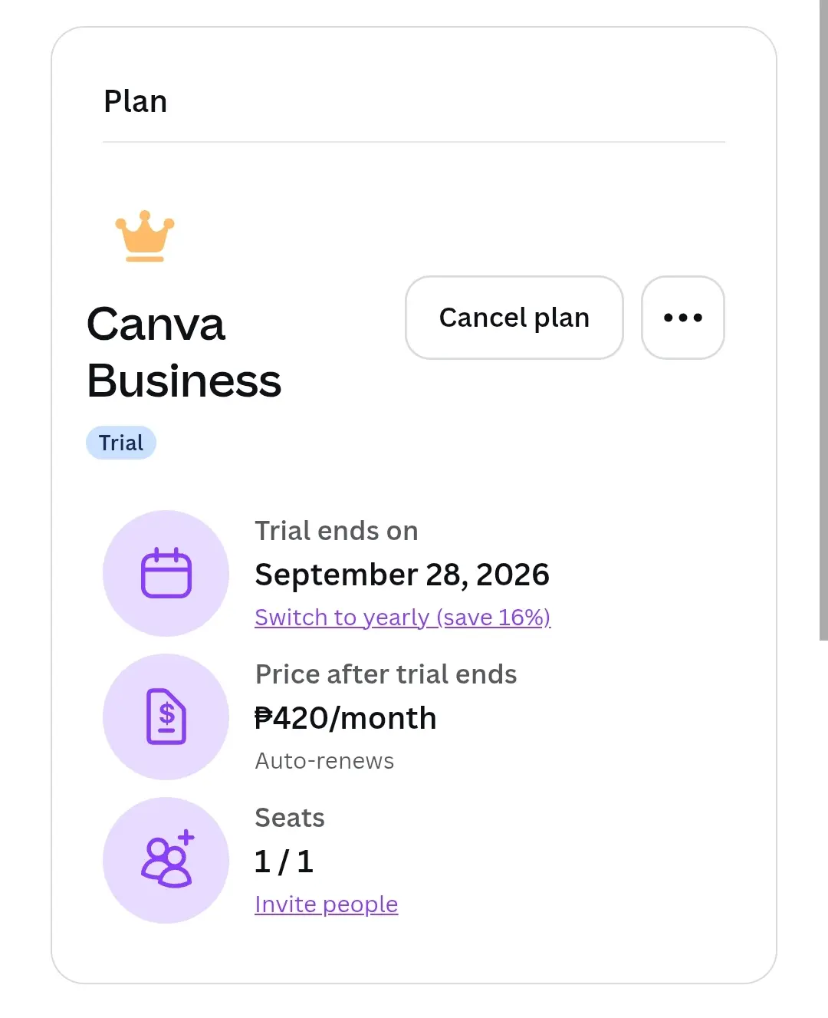
Task: Click the Cancel plan button
Action: click(x=514, y=318)
